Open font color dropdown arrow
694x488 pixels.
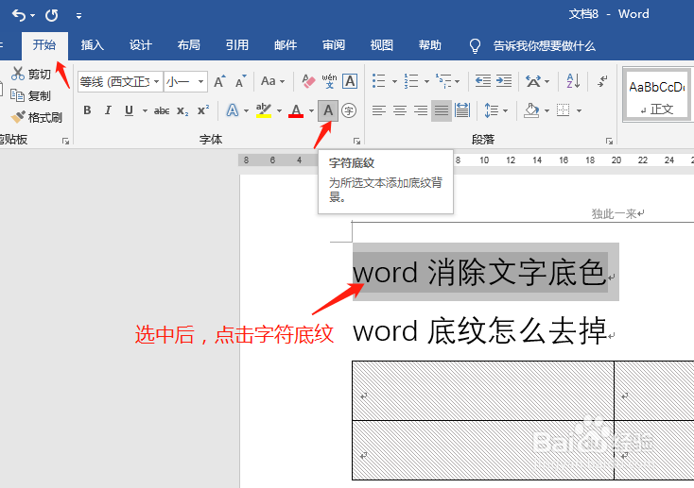tap(312, 110)
